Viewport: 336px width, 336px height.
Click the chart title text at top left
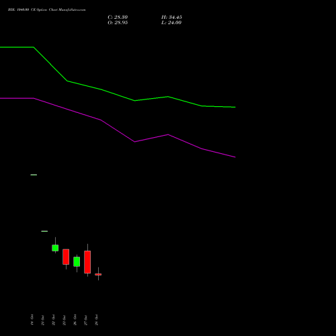click(x=46, y=10)
